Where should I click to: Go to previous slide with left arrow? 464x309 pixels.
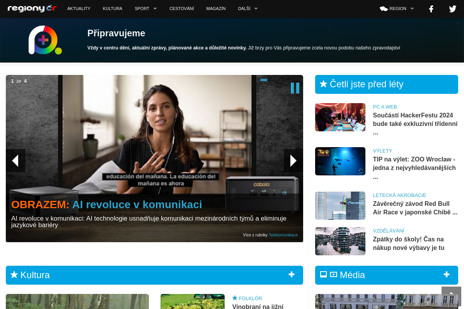(15, 161)
